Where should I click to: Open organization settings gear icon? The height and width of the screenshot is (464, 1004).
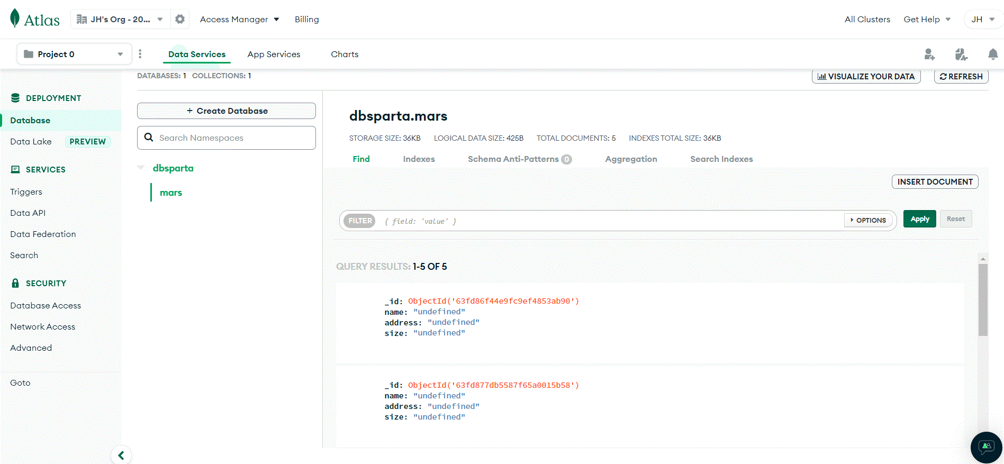pyautogui.click(x=180, y=19)
